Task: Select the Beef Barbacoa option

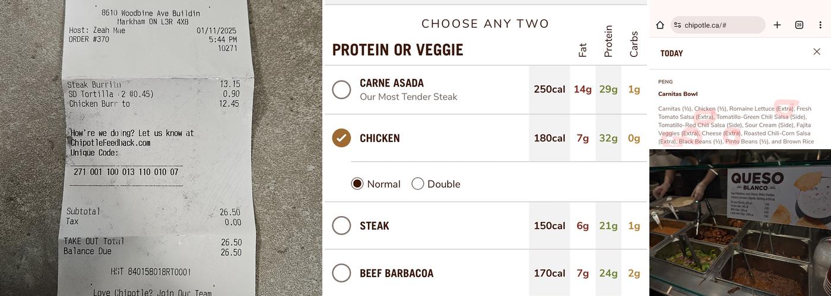Action: pyautogui.click(x=341, y=273)
